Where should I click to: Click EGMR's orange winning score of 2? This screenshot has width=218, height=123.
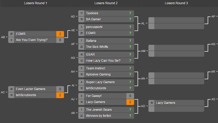click(x=60, y=34)
